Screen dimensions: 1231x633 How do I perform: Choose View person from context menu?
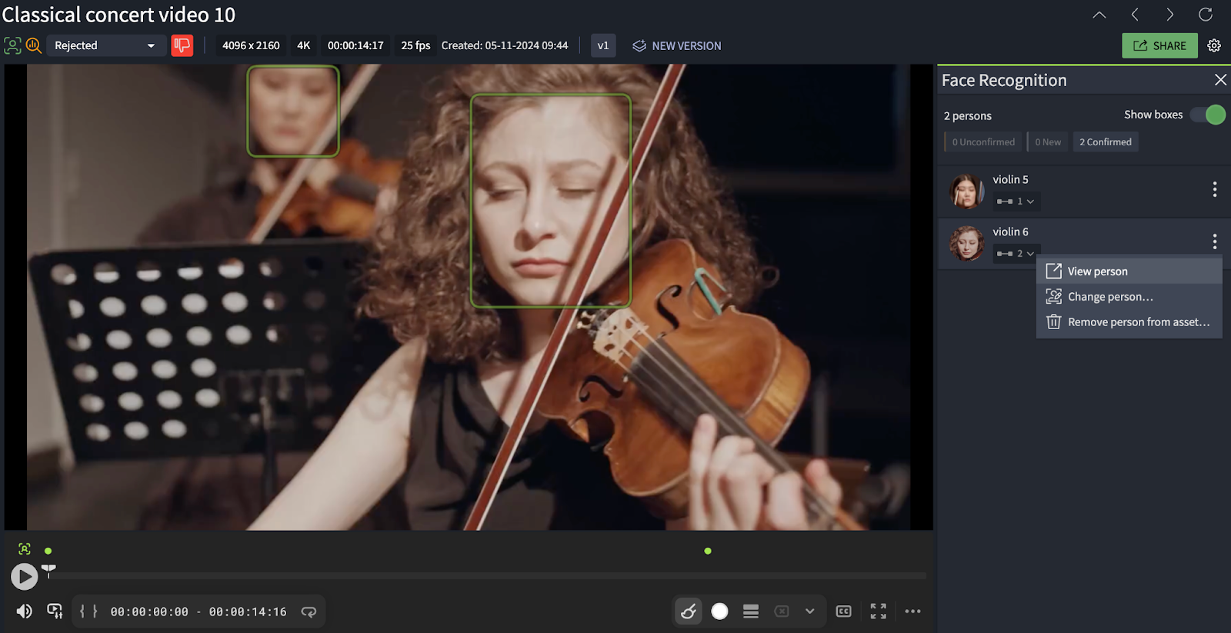click(1097, 272)
